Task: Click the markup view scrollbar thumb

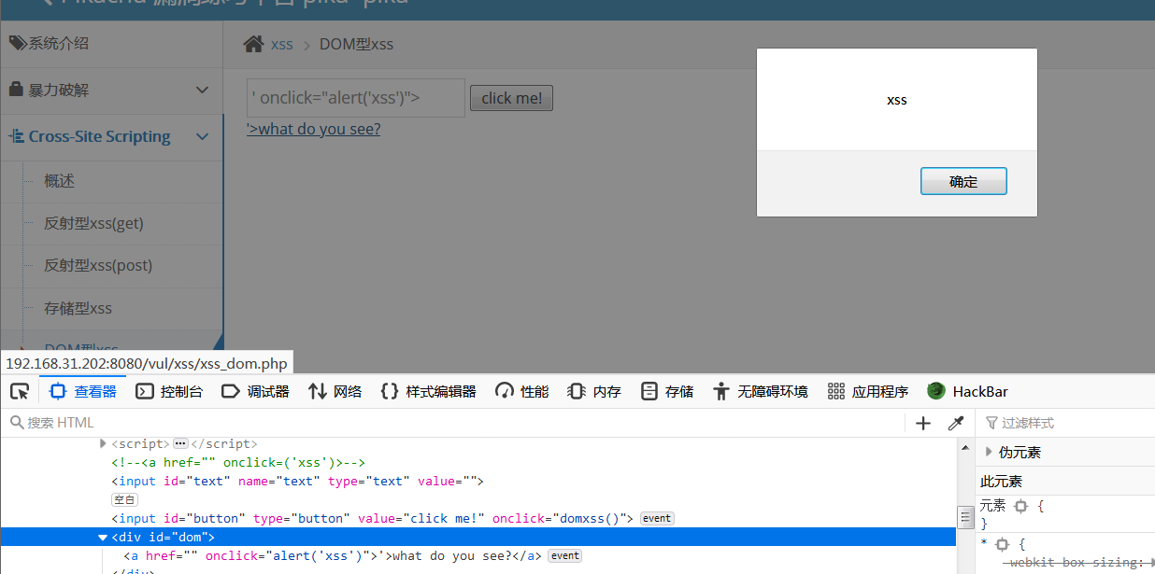Action: coord(965,517)
